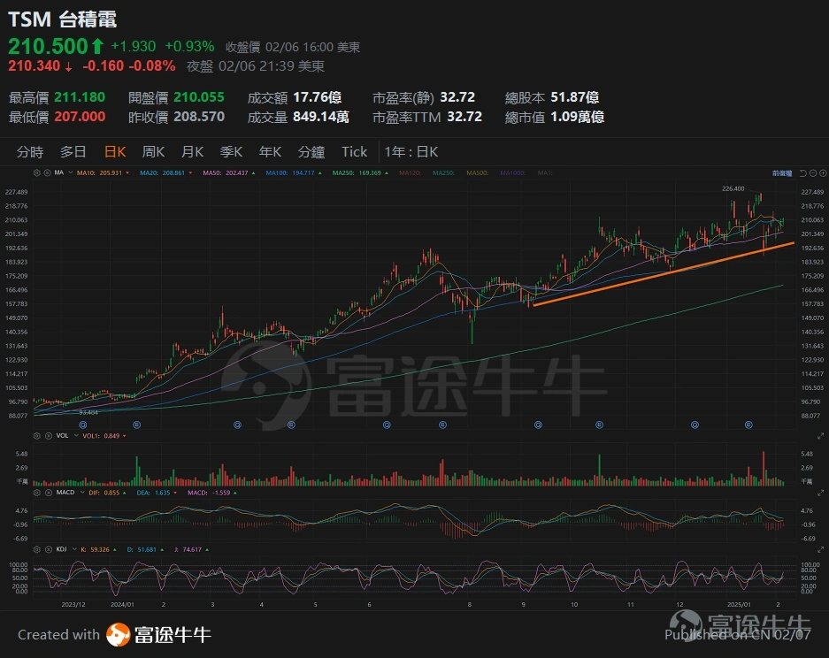Click the 開盤價 value 210.055
Viewport: 829px width, 658px height.
coord(199,97)
